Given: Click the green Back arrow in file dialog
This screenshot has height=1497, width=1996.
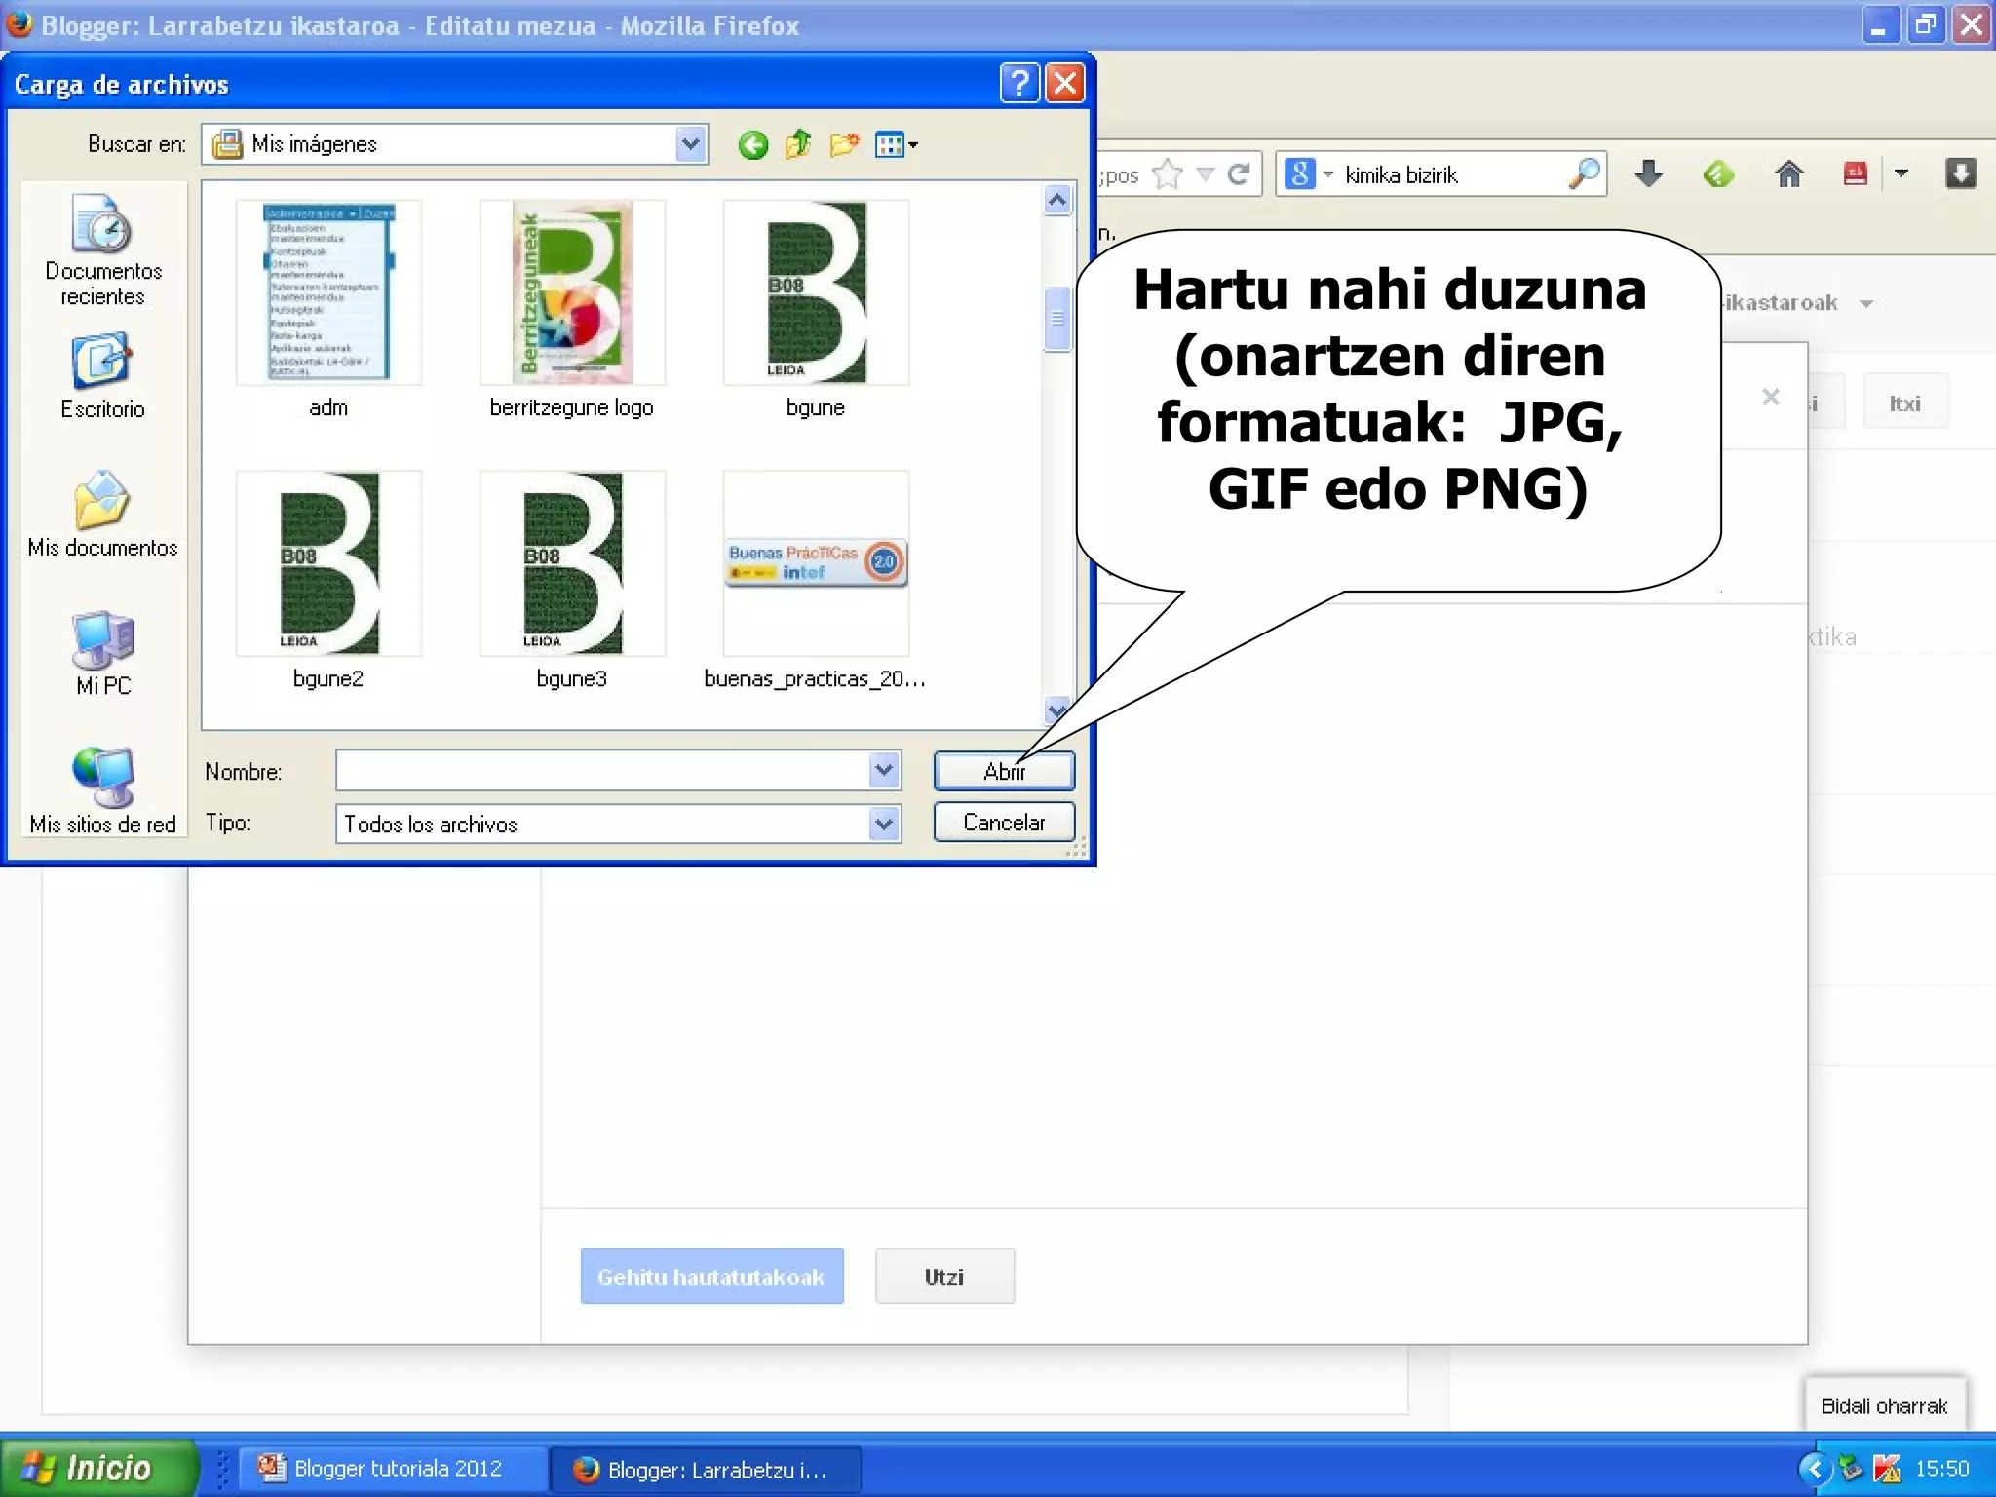Looking at the screenshot, I should [x=752, y=145].
